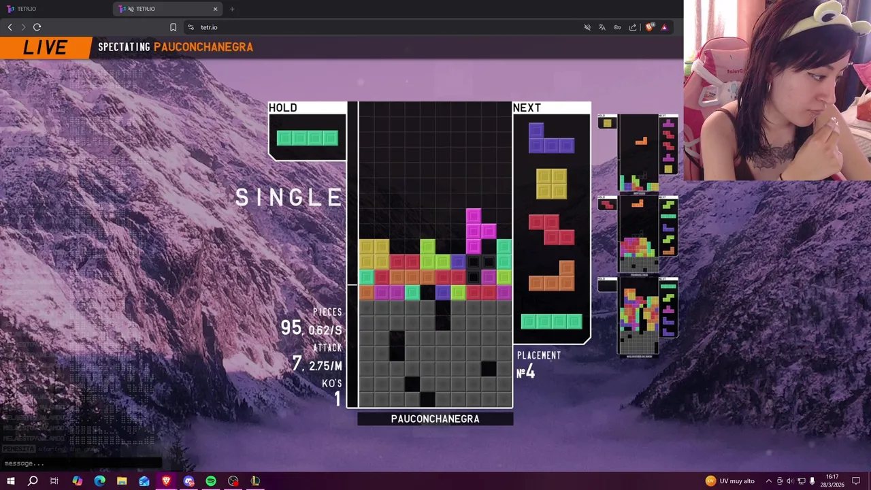
Task: Open the volume control
Action: coord(790,481)
